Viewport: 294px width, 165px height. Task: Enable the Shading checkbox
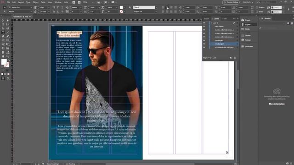[x=257, y=7]
